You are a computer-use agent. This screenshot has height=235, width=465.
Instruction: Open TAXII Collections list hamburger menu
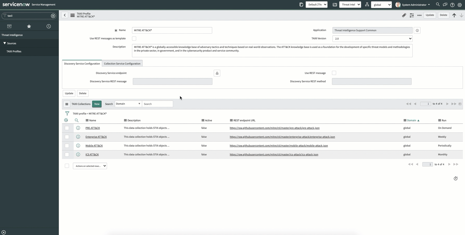tap(67, 104)
